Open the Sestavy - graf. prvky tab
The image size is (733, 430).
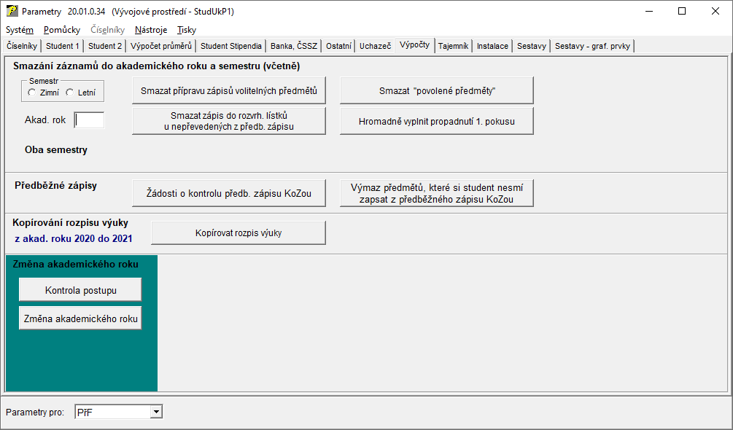click(592, 46)
